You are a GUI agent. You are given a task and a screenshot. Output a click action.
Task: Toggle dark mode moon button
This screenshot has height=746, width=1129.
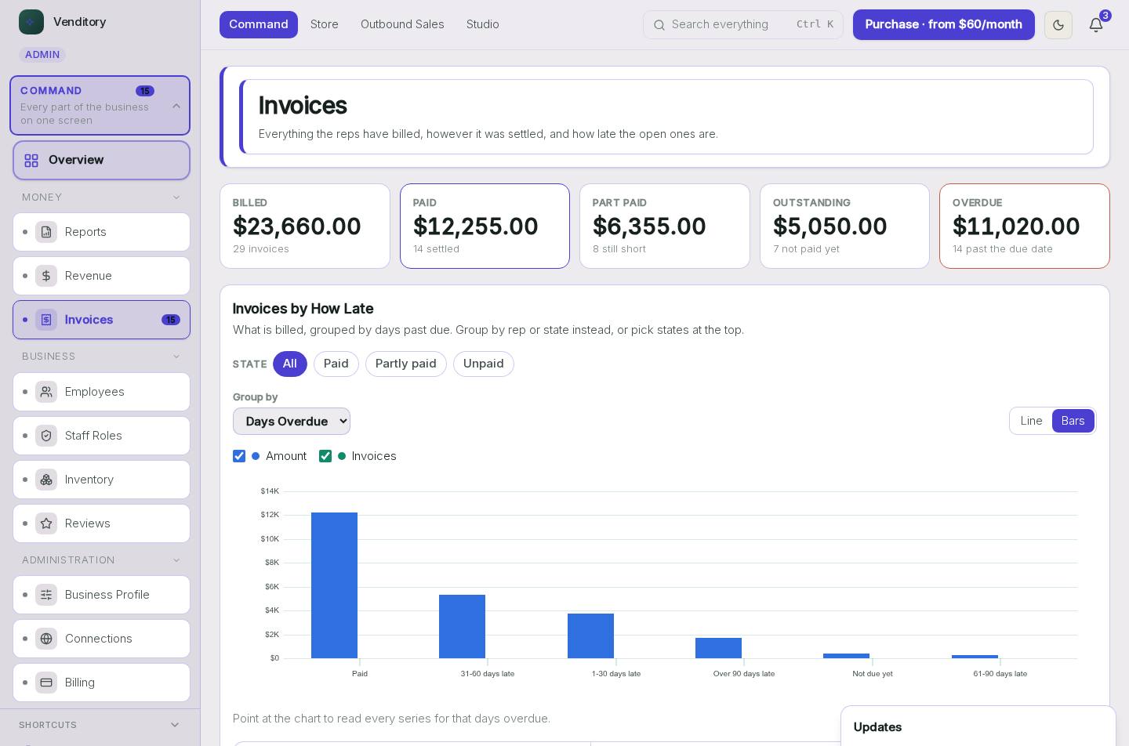click(1058, 25)
